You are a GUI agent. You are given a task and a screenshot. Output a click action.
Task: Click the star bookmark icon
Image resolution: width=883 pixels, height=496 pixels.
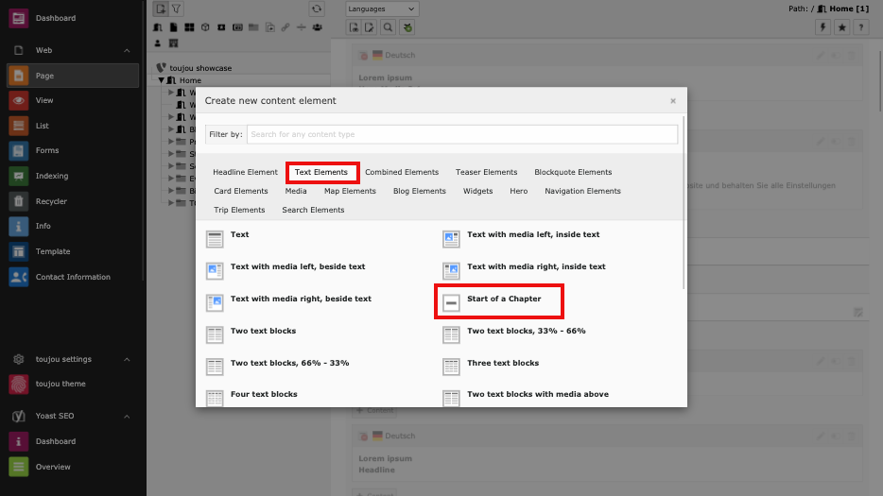(x=841, y=27)
